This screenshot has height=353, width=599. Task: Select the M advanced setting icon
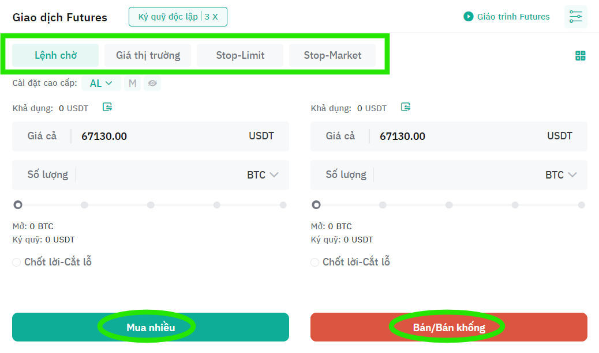click(133, 83)
